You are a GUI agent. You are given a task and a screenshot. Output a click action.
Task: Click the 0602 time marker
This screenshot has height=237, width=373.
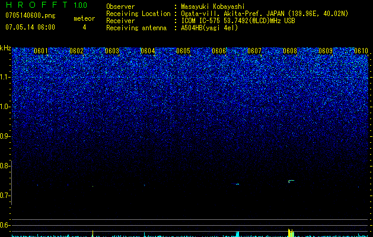click(x=76, y=51)
